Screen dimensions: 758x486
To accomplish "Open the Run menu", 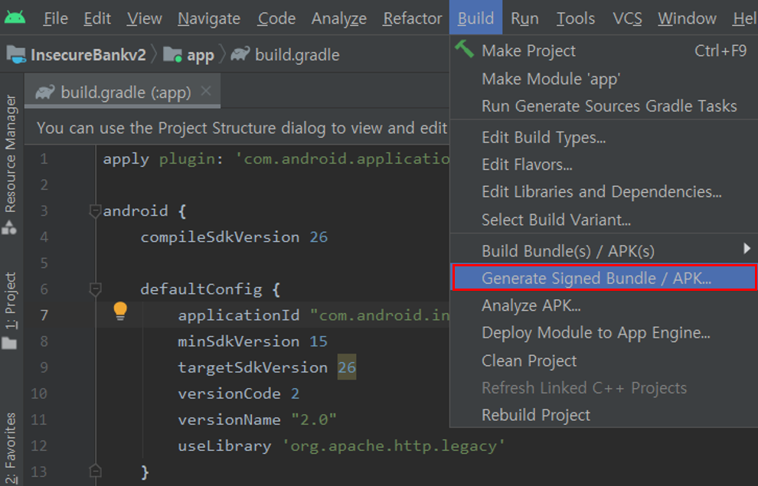I will pyautogui.click(x=524, y=18).
